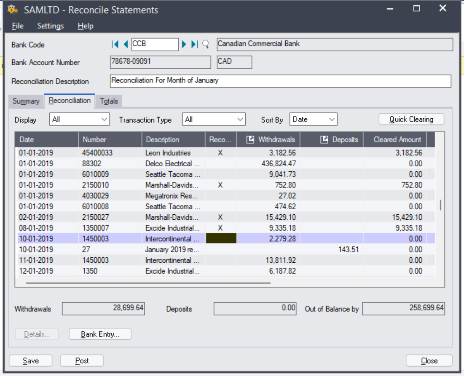Jump to the last Bank Code record
The image size is (464, 376).
[194, 44]
